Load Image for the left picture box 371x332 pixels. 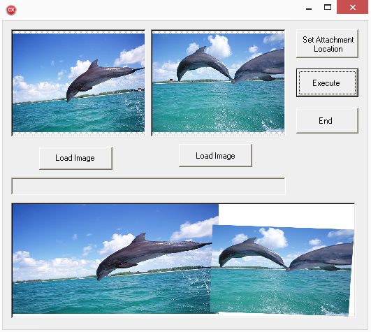(x=75, y=158)
